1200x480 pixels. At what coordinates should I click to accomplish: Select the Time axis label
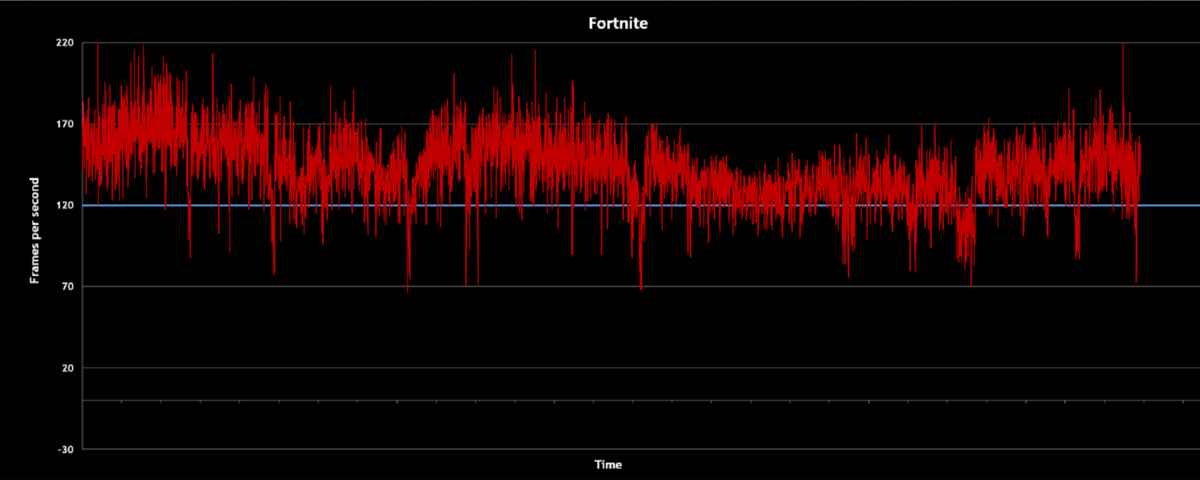point(608,464)
